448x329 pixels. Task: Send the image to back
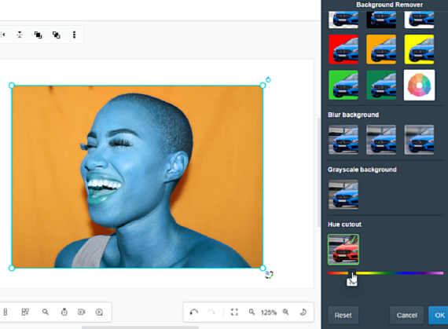pos(57,35)
